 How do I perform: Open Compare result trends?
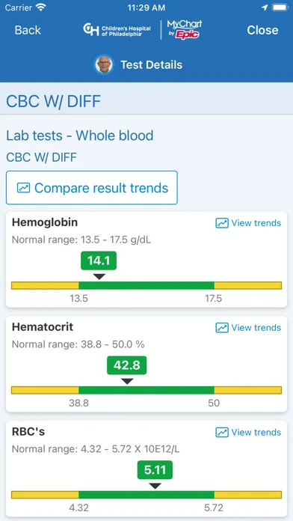pyautogui.click(x=92, y=188)
